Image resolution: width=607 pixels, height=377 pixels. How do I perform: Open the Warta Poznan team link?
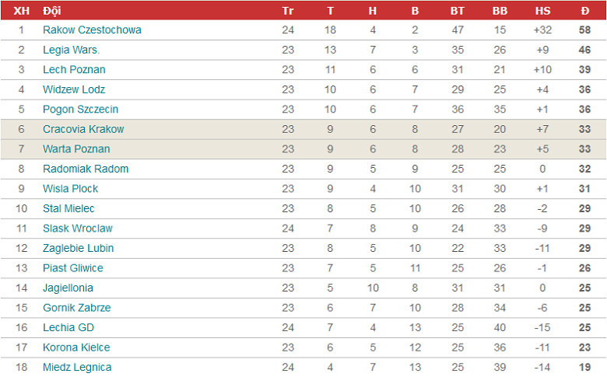click(x=76, y=148)
